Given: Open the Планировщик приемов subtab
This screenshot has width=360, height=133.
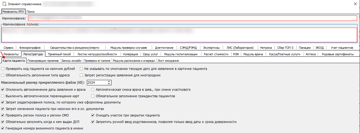Looking at the screenshot, I should pos(43,61).
